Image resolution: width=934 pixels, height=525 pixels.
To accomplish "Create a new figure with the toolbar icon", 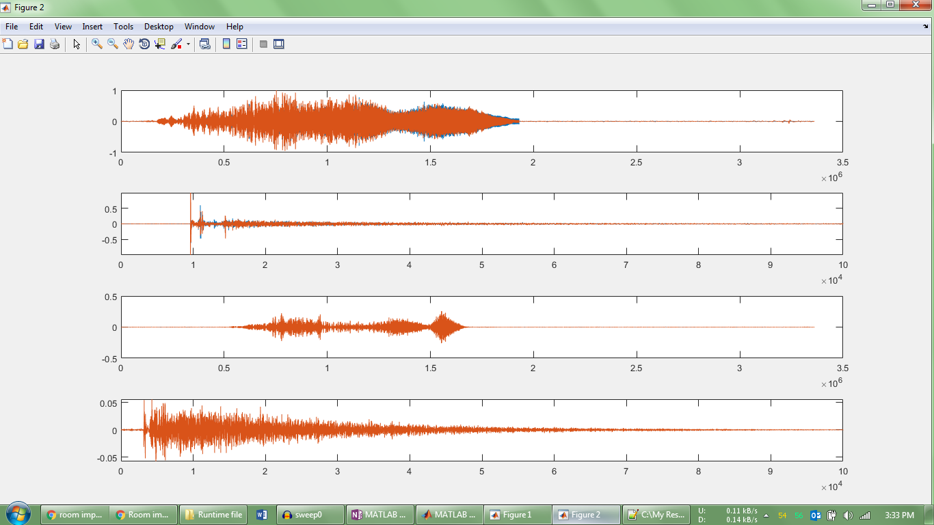I will coord(8,44).
